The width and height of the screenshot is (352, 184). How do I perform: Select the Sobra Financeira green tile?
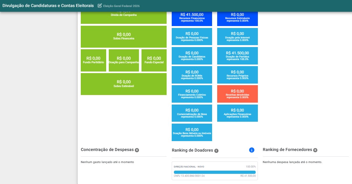point(124,37)
